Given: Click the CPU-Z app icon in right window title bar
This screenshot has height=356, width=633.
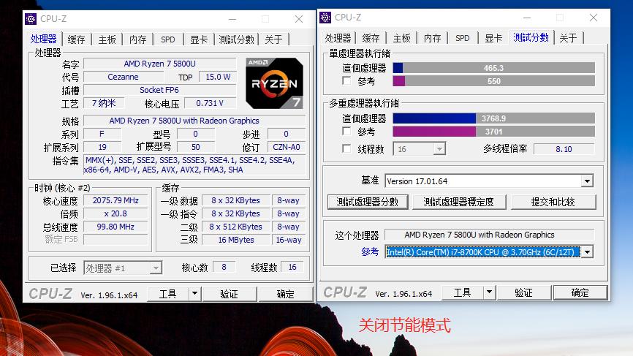Looking at the screenshot, I should coord(325,18).
